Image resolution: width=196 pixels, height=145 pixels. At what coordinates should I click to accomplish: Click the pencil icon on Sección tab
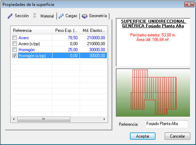click(10, 16)
